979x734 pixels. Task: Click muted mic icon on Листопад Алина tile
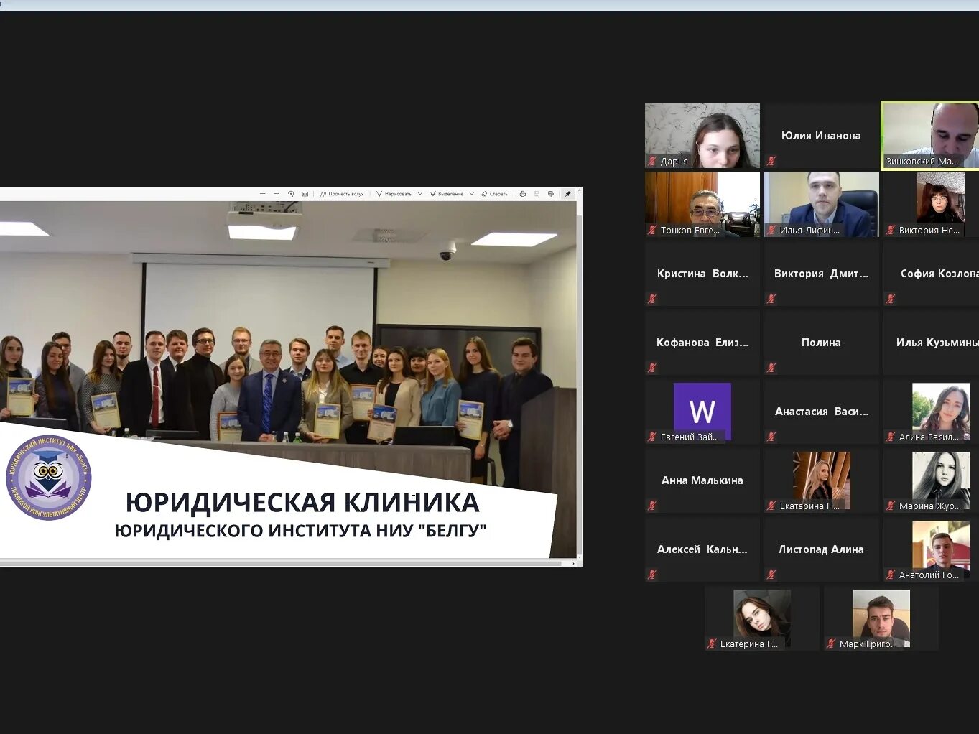(x=771, y=575)
